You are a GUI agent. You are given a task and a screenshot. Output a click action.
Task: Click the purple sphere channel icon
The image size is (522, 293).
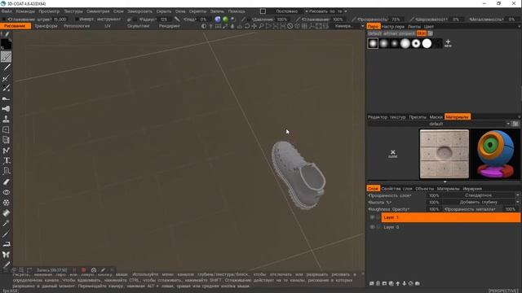point(218,20)
